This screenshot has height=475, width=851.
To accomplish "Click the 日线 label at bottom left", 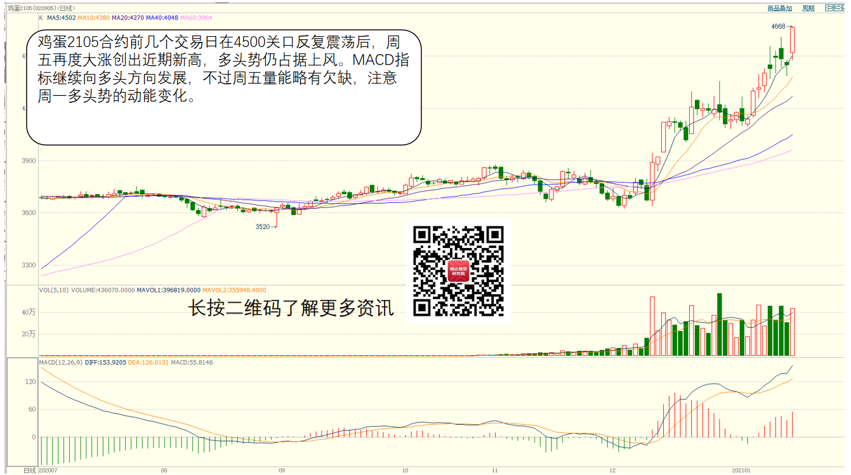I will coord(29,470).
